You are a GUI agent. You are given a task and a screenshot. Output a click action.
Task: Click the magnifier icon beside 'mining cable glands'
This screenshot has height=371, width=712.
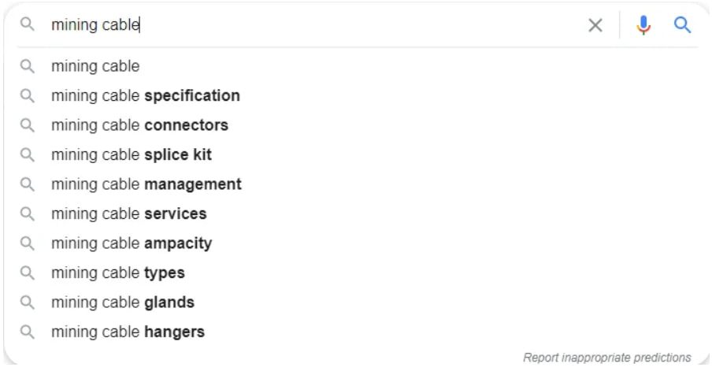(x=28, y=302)
